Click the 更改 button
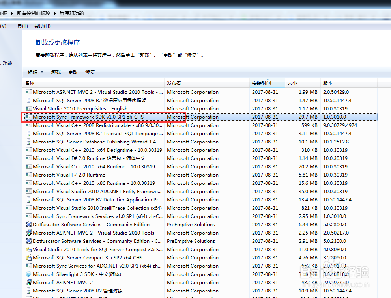Screen dimensions: 391x298 [x=73, y=72]
